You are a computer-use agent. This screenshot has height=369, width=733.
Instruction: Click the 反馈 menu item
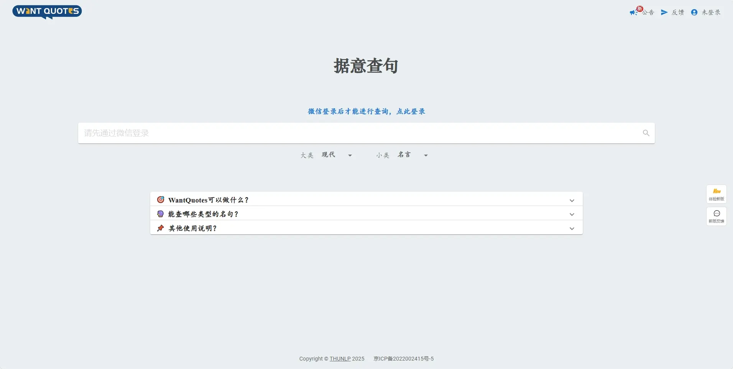(x=678, y=13)
